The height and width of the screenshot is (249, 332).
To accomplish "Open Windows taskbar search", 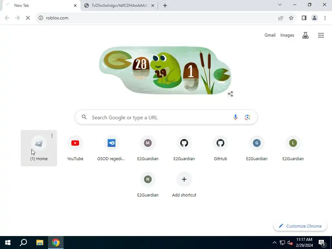I will pos(23,243).
